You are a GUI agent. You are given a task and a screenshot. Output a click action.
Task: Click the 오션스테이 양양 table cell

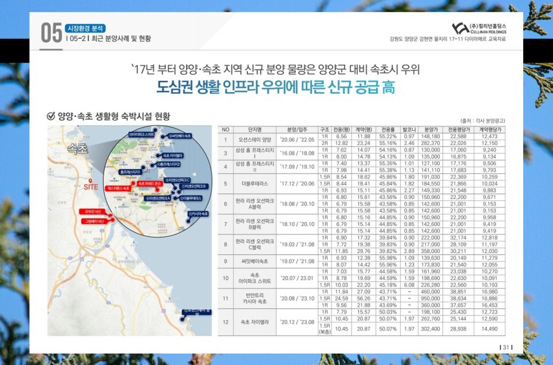[255, 140]
